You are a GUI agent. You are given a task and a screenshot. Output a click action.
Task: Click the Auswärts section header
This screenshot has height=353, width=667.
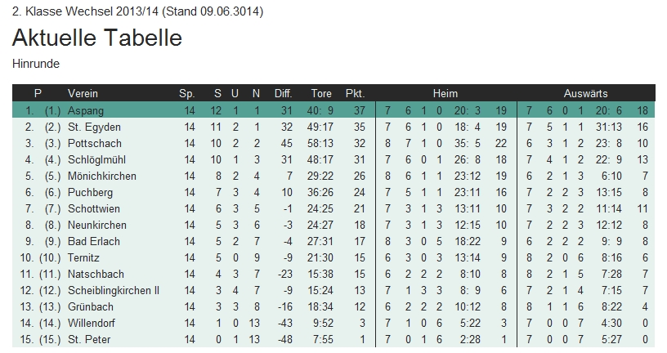pyautogui.click(x=585, y=93)
